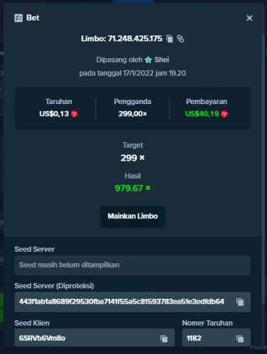Click the Bet slip icon in header
267x354 pixels.
pos(18,18)
